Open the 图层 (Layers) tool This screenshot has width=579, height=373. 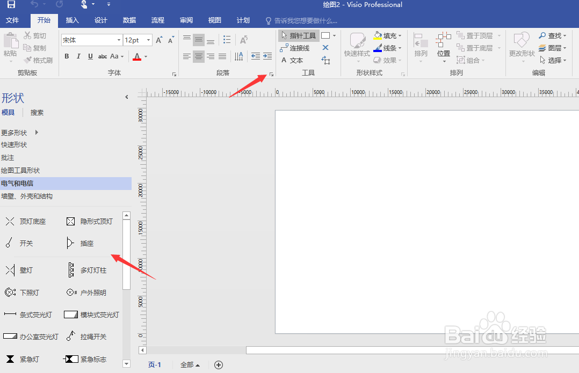tap(552, 48)
